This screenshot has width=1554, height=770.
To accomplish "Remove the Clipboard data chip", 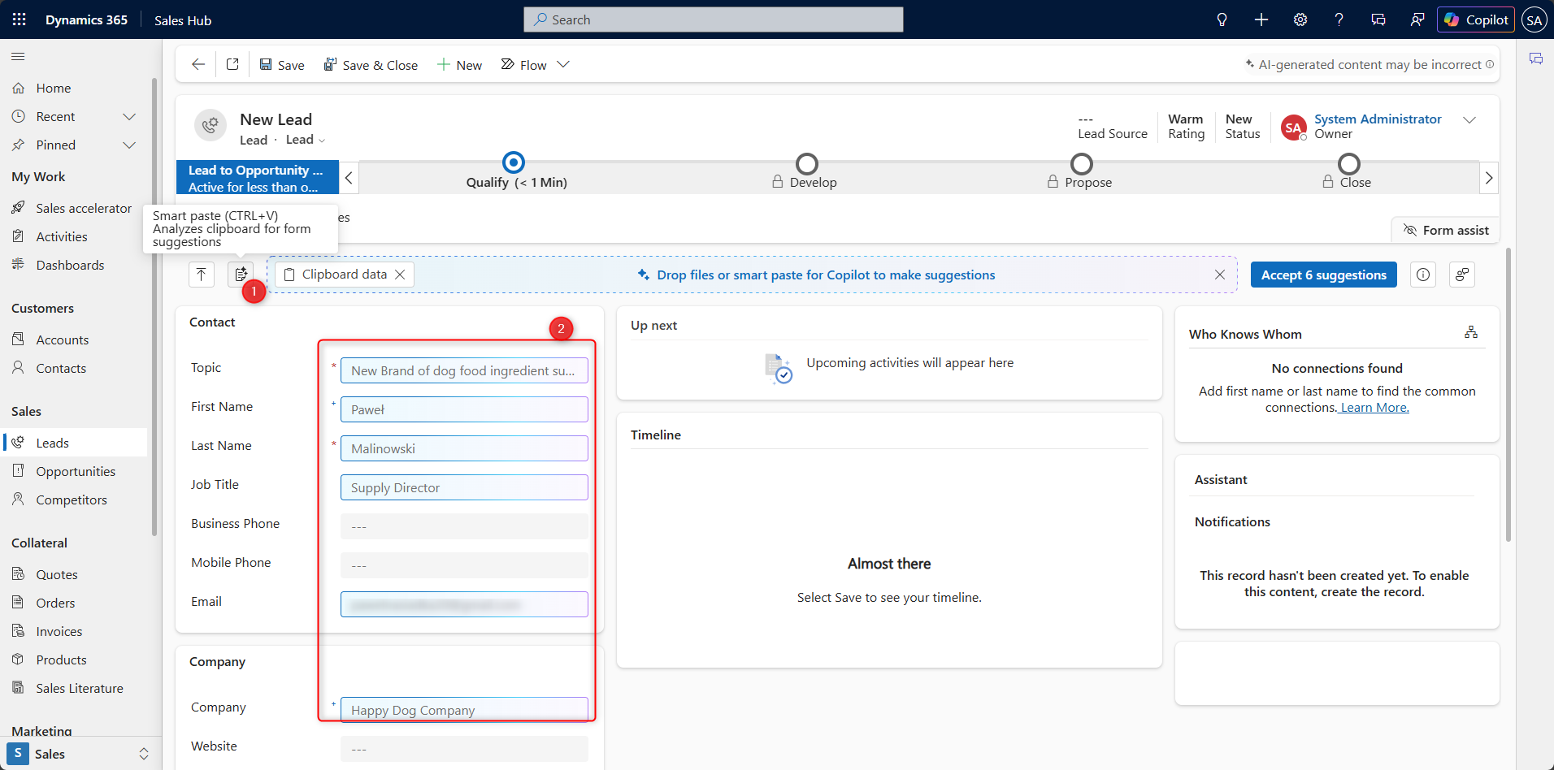I will [x=400, y=275].
